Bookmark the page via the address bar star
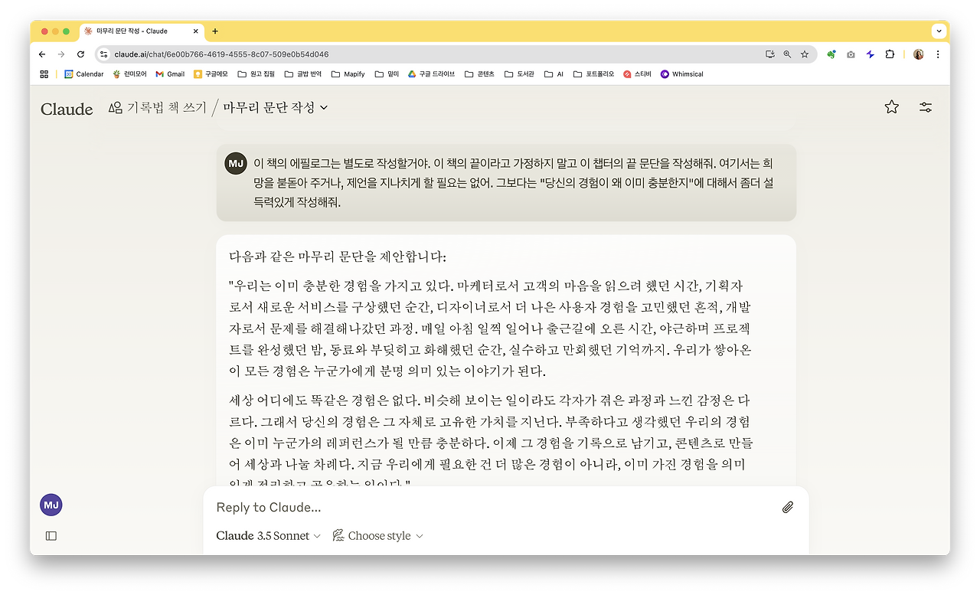The height and width of the screenshot is (595, 980). click(805, 54)
